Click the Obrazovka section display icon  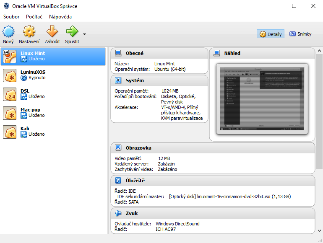[x=118, y=148]
